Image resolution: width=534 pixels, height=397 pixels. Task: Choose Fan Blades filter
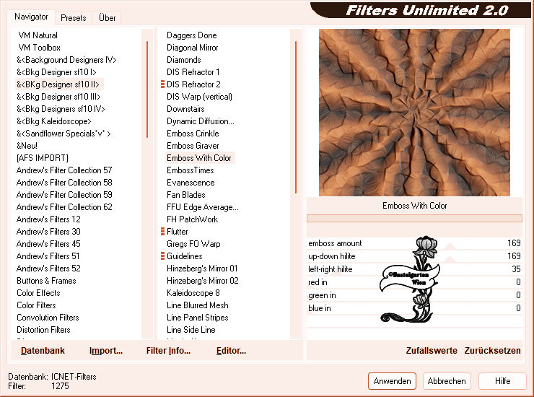(186, 195)
